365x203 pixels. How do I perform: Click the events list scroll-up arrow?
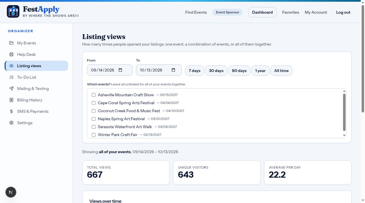(344, 91)
